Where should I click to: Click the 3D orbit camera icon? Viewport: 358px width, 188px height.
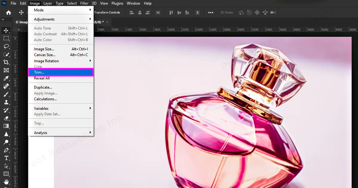[x=240, y=12]
